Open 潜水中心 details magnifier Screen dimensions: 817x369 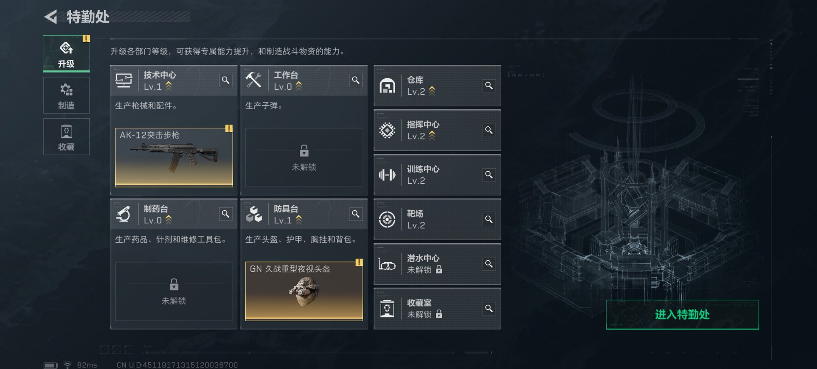point(489,264)
